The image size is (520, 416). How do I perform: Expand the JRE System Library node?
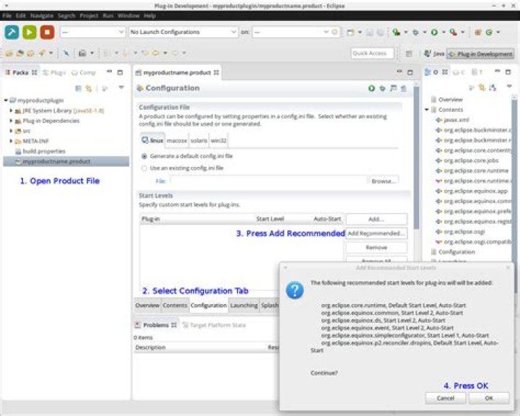coord(11,110)
